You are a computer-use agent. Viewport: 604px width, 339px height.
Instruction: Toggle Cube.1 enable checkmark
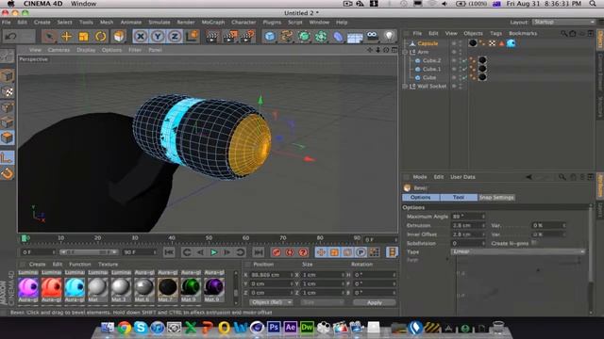click(464, 69)
